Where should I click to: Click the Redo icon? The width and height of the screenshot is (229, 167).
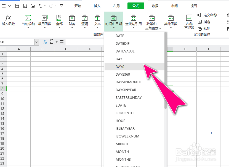[51, 6]
